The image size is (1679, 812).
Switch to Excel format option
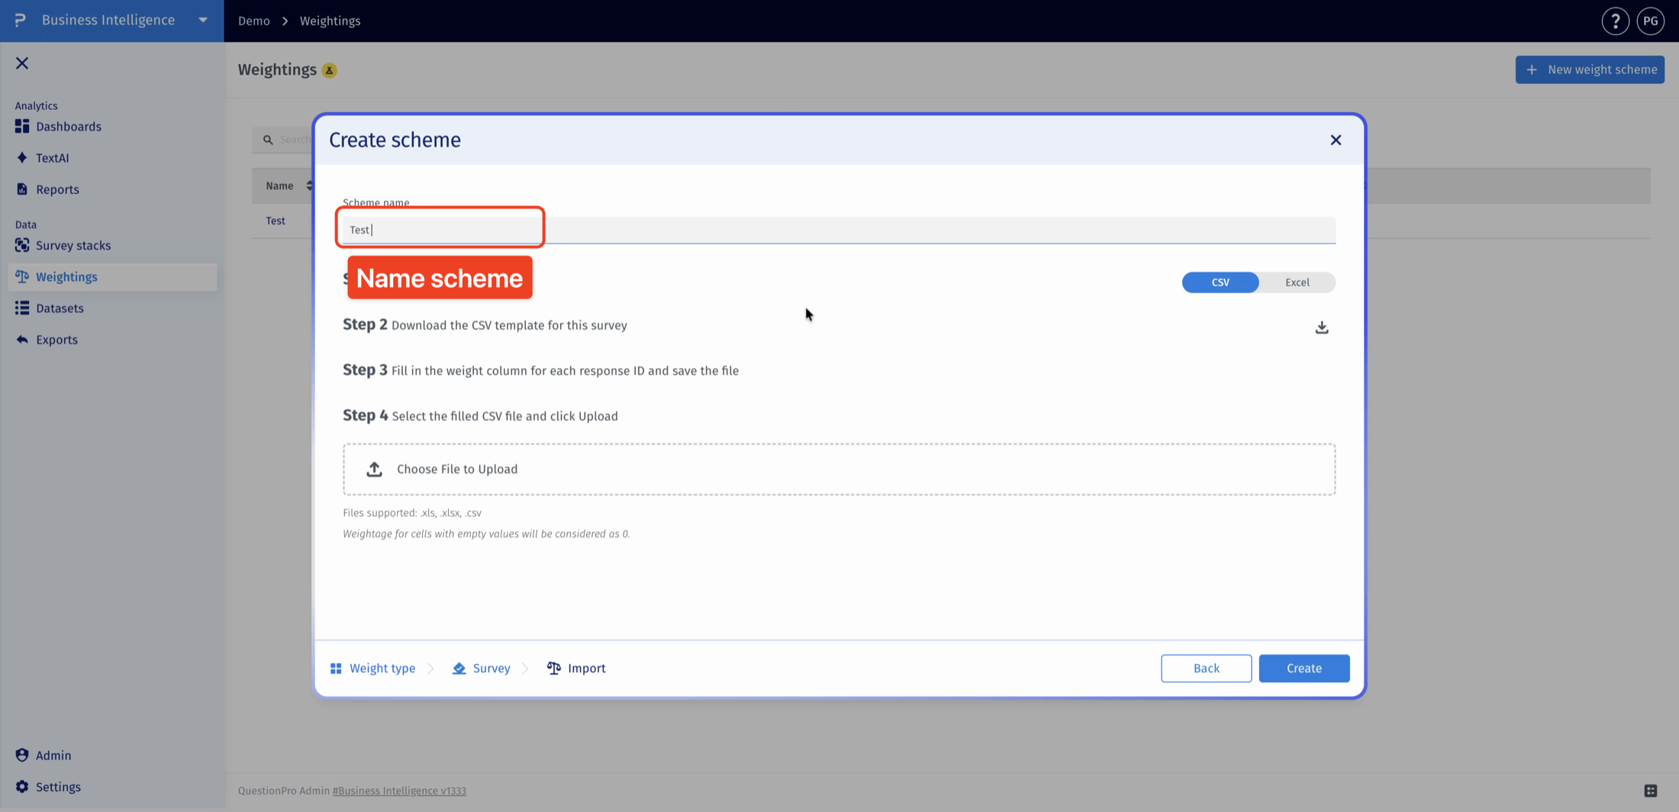[x=1297, y=282]
